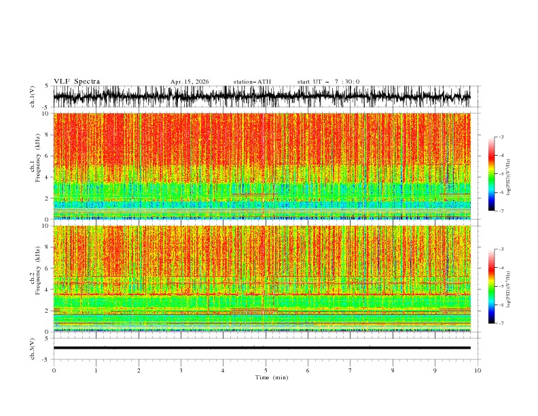The width and height of the screenshot is (538, 416).
Task: Click time axis tick label "7"
Action: (351, 370)
